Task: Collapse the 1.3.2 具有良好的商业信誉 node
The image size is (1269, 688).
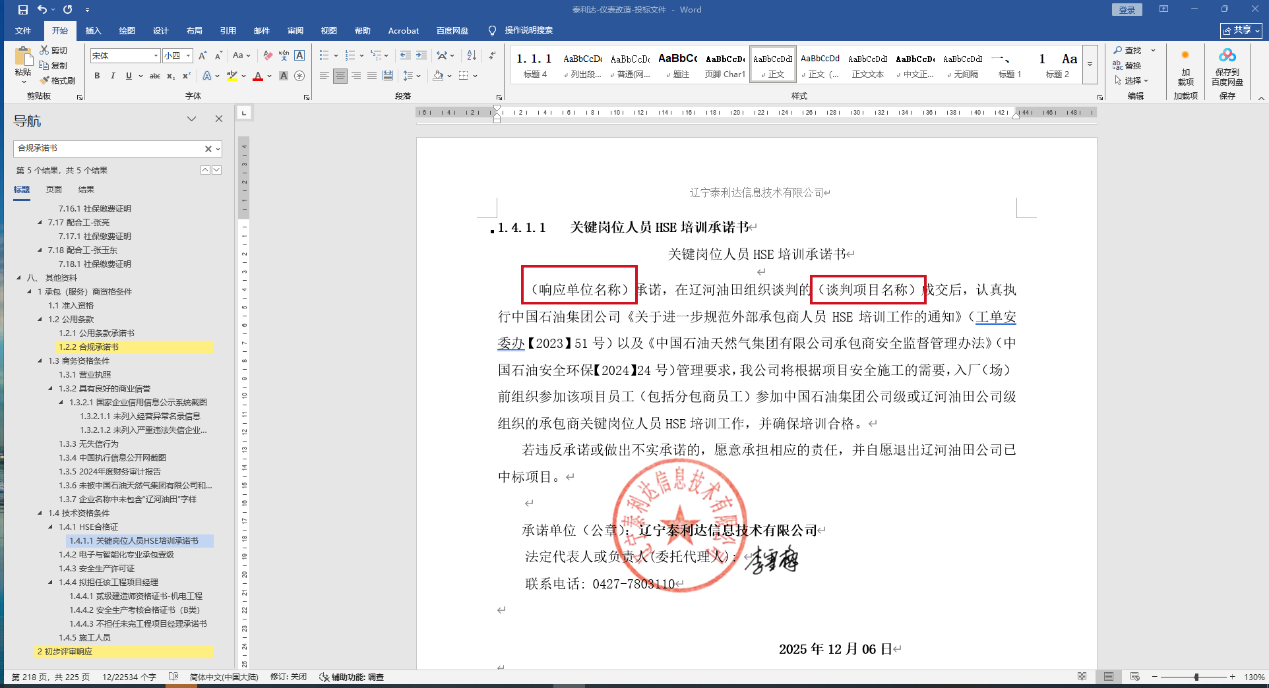Action: 51,388
